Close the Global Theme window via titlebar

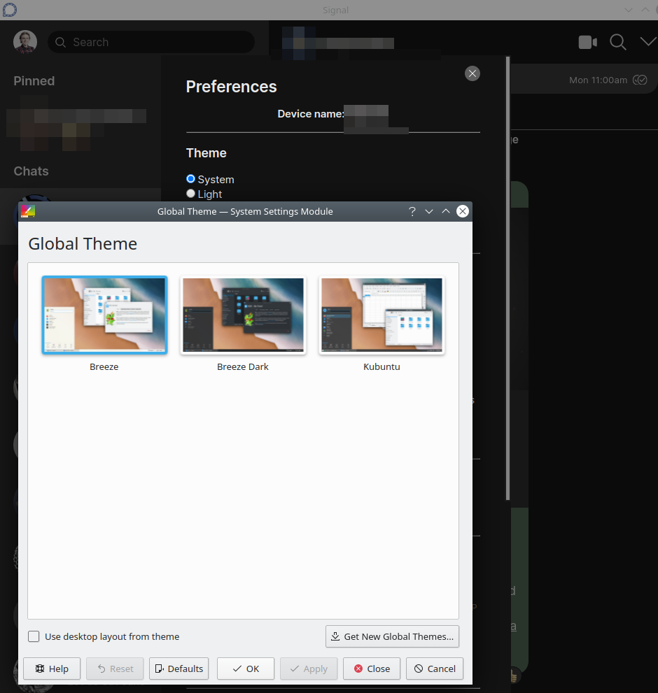click(463, 211)
